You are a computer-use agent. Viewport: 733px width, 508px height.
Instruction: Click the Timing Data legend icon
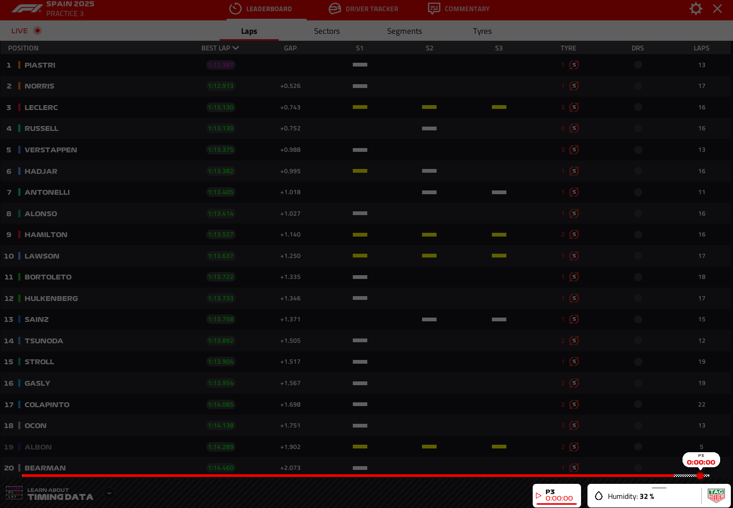(14, 493)
